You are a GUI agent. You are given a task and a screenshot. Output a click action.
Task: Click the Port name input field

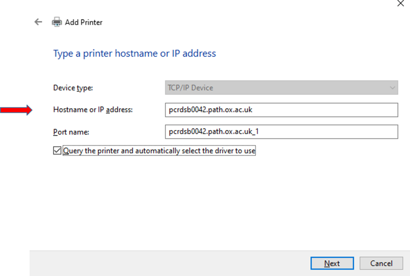click(x=281, y=131)
